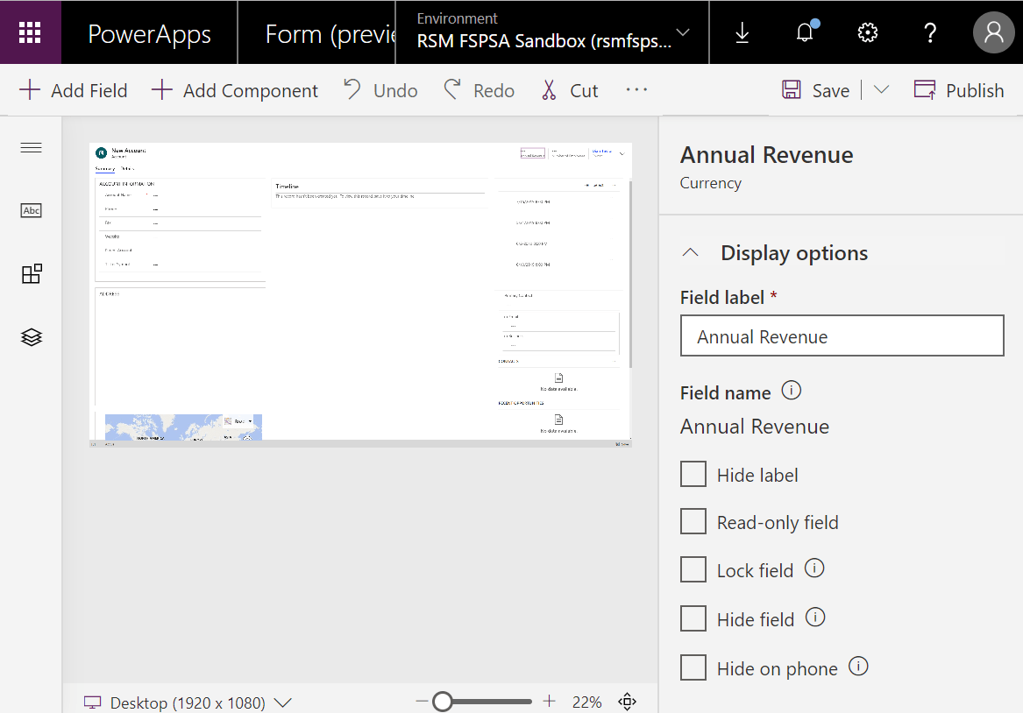Open the Tree view layers icon
Viewport: 1023px width, 713px height.
32,337
